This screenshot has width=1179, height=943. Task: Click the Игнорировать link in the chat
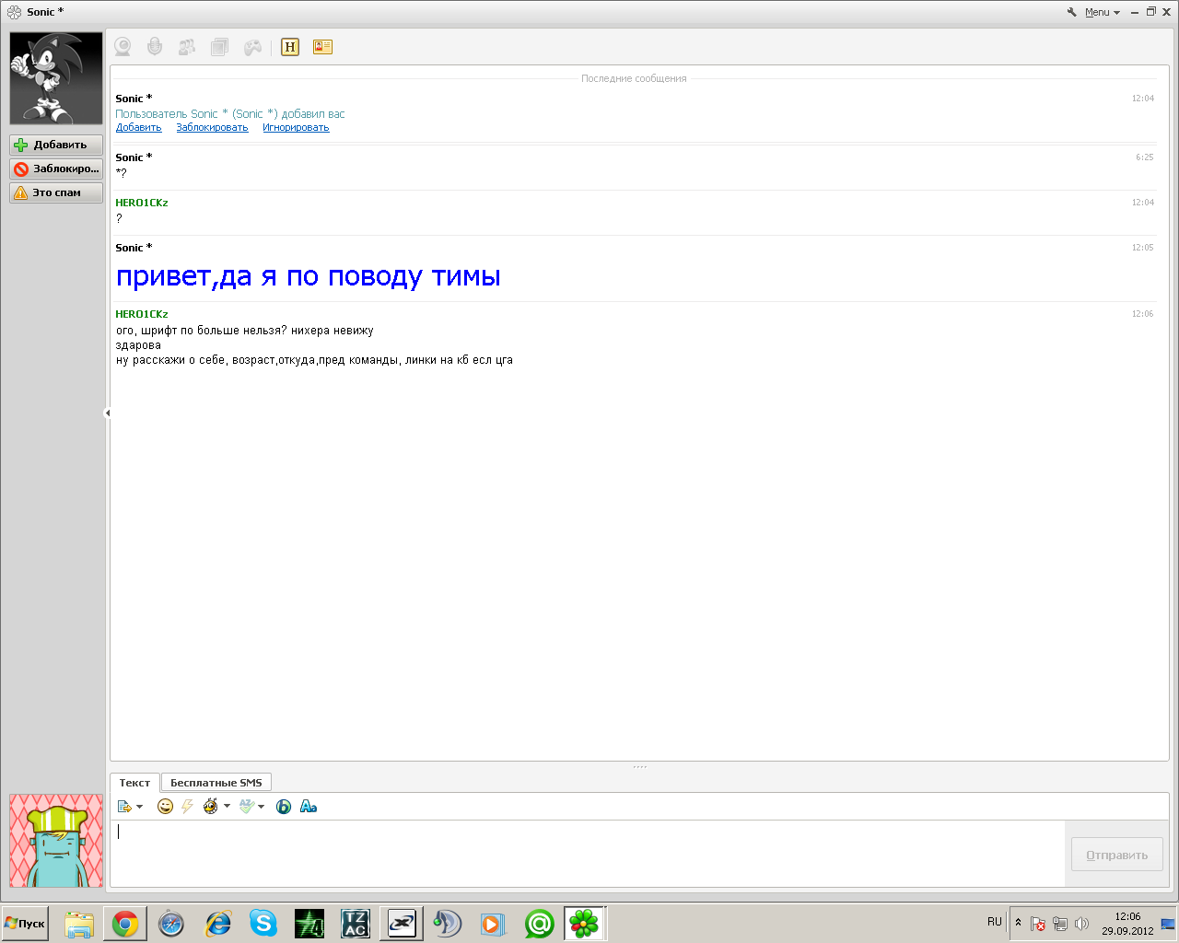(296, 128)
